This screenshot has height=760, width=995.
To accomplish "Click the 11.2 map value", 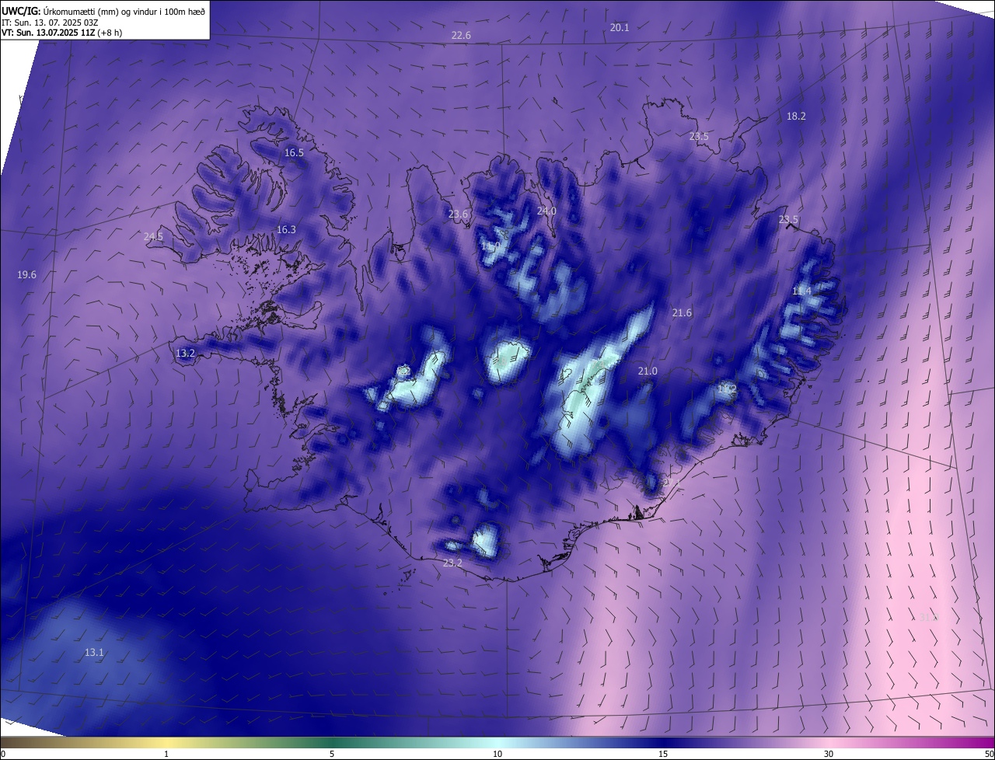I will [x=727, y=389].
